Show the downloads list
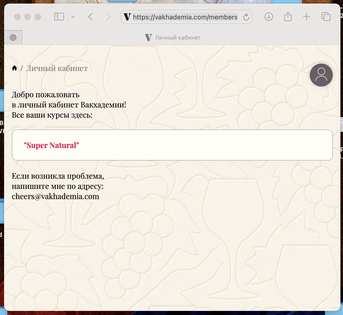This screenshot has width=343, height=315. click(x=269, y=17)
